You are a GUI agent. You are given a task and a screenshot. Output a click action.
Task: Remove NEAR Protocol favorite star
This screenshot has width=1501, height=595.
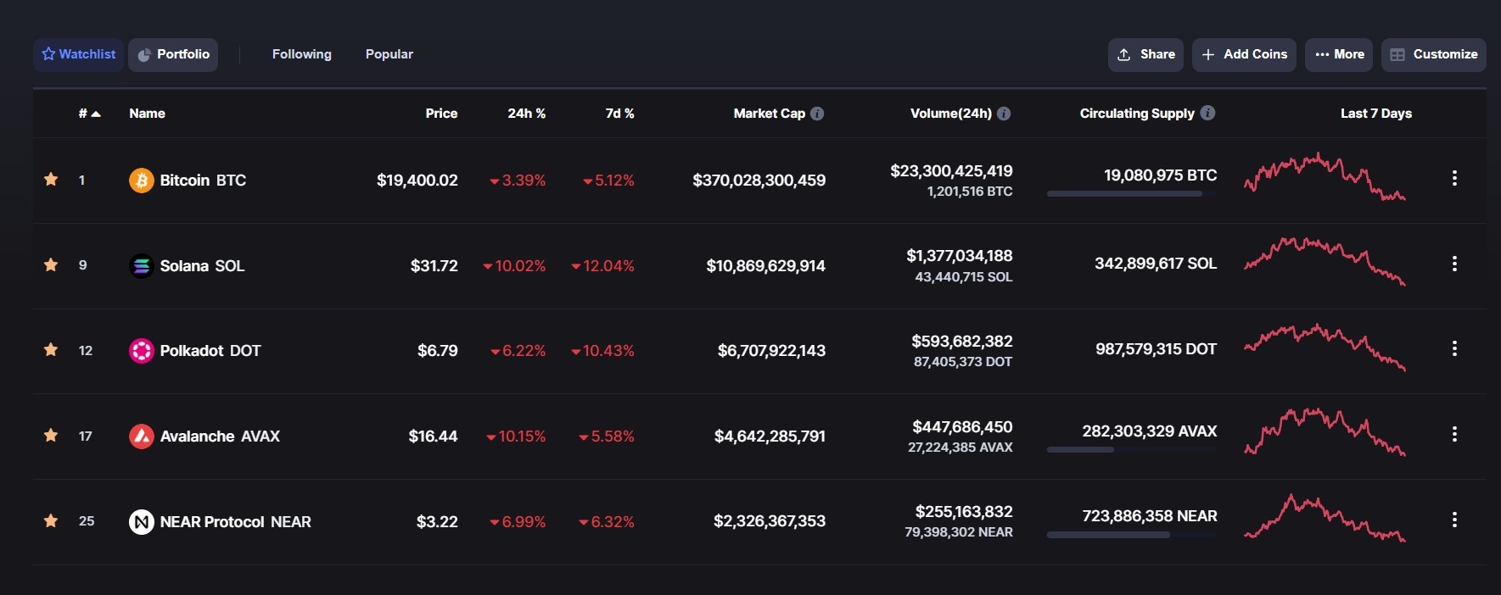pos(51,520)
